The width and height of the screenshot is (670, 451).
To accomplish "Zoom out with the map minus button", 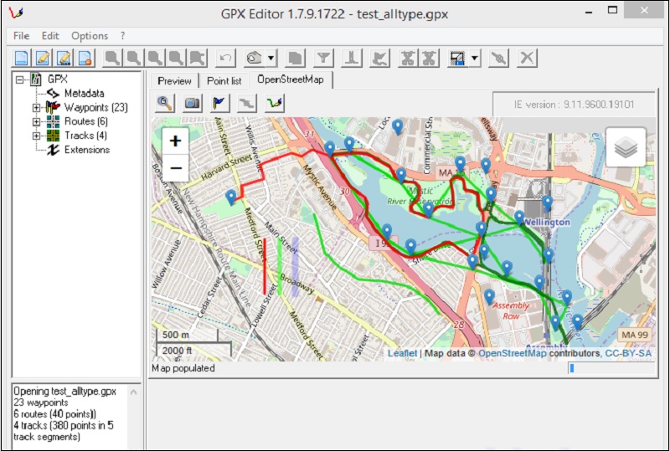I will [x=175, y=168].
